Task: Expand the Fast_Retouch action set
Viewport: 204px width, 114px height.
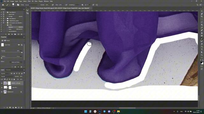Action: [x=6, y=19]
